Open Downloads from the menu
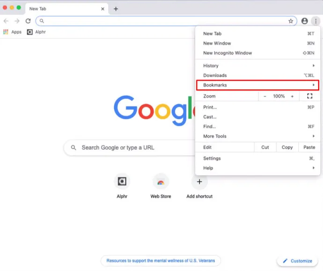This screenshot has height=271, width=323. pyautogui.click(x=258, y=75)
